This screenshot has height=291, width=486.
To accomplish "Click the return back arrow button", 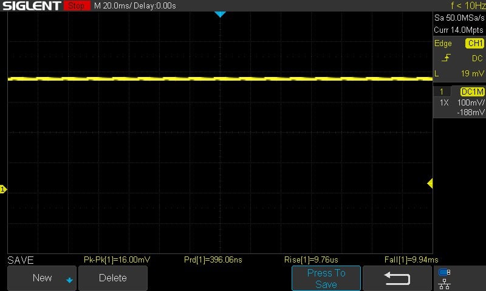I will tap(397, 278).
